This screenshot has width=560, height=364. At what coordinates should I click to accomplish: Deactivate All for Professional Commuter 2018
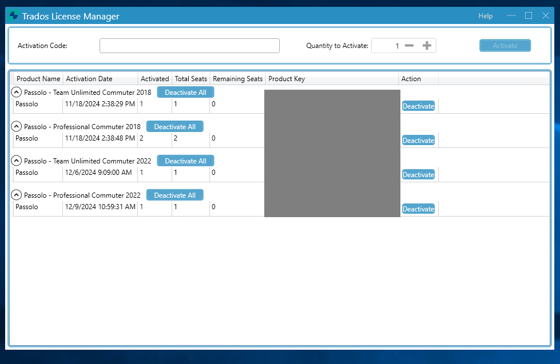click(174, 126)
